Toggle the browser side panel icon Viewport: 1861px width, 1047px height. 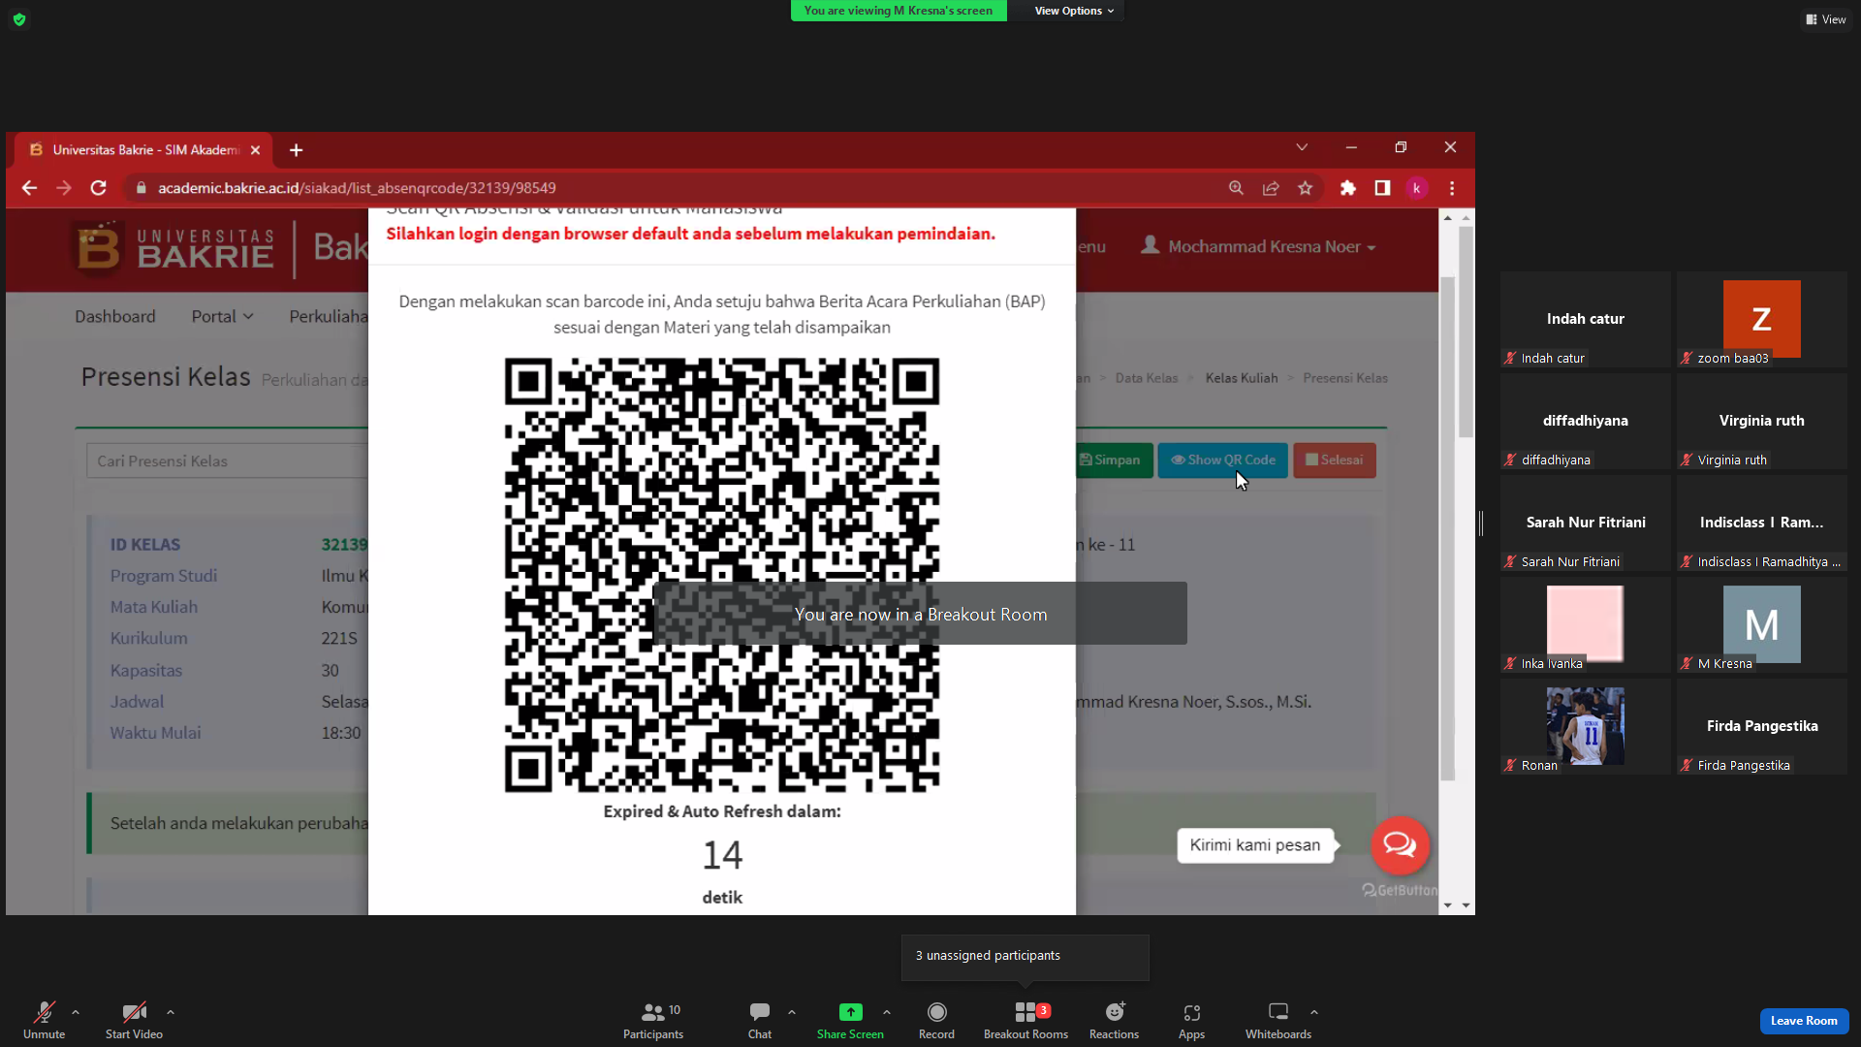tap(1382, 188)
